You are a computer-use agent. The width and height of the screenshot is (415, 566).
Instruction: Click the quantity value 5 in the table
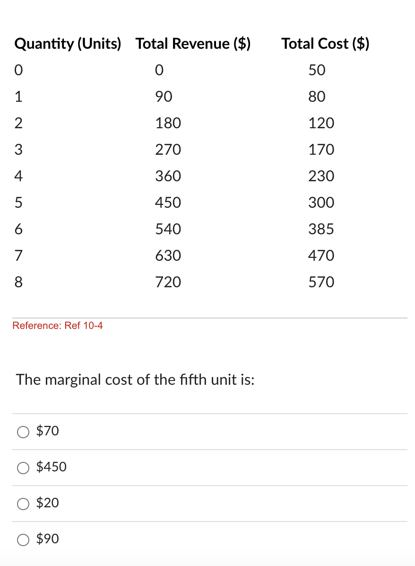coord(18,203)
